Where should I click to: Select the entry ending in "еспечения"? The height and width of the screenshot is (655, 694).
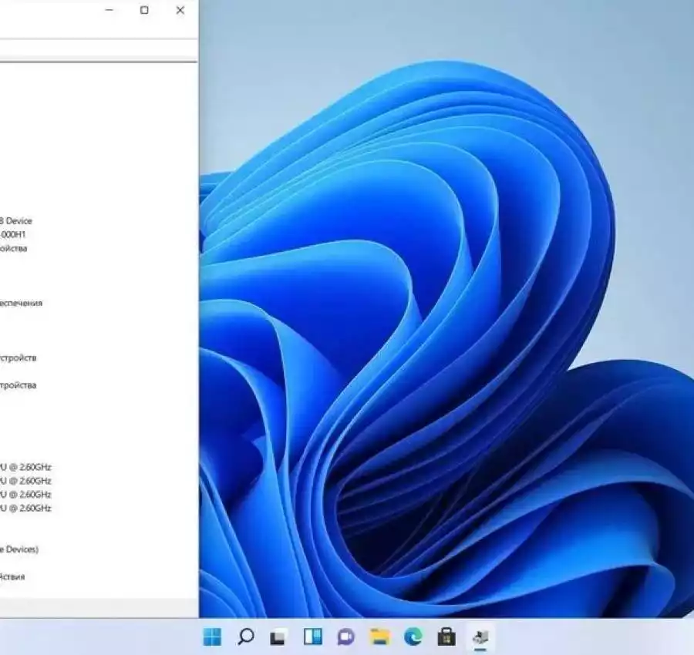pos(21,303)
